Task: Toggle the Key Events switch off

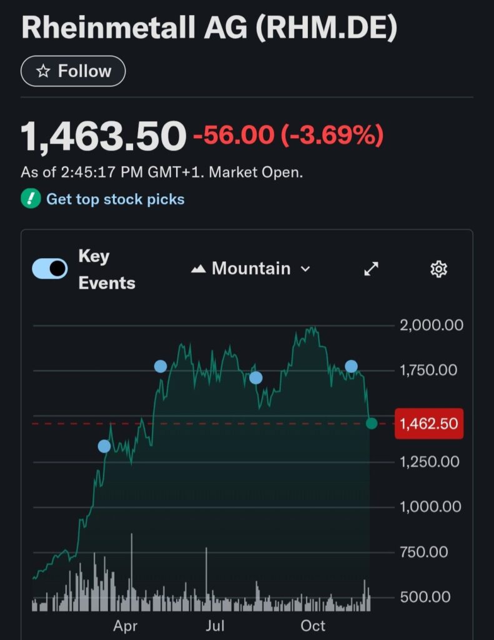Action: point(50,269)
